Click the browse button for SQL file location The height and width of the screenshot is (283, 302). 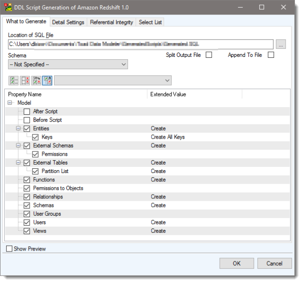280,44
